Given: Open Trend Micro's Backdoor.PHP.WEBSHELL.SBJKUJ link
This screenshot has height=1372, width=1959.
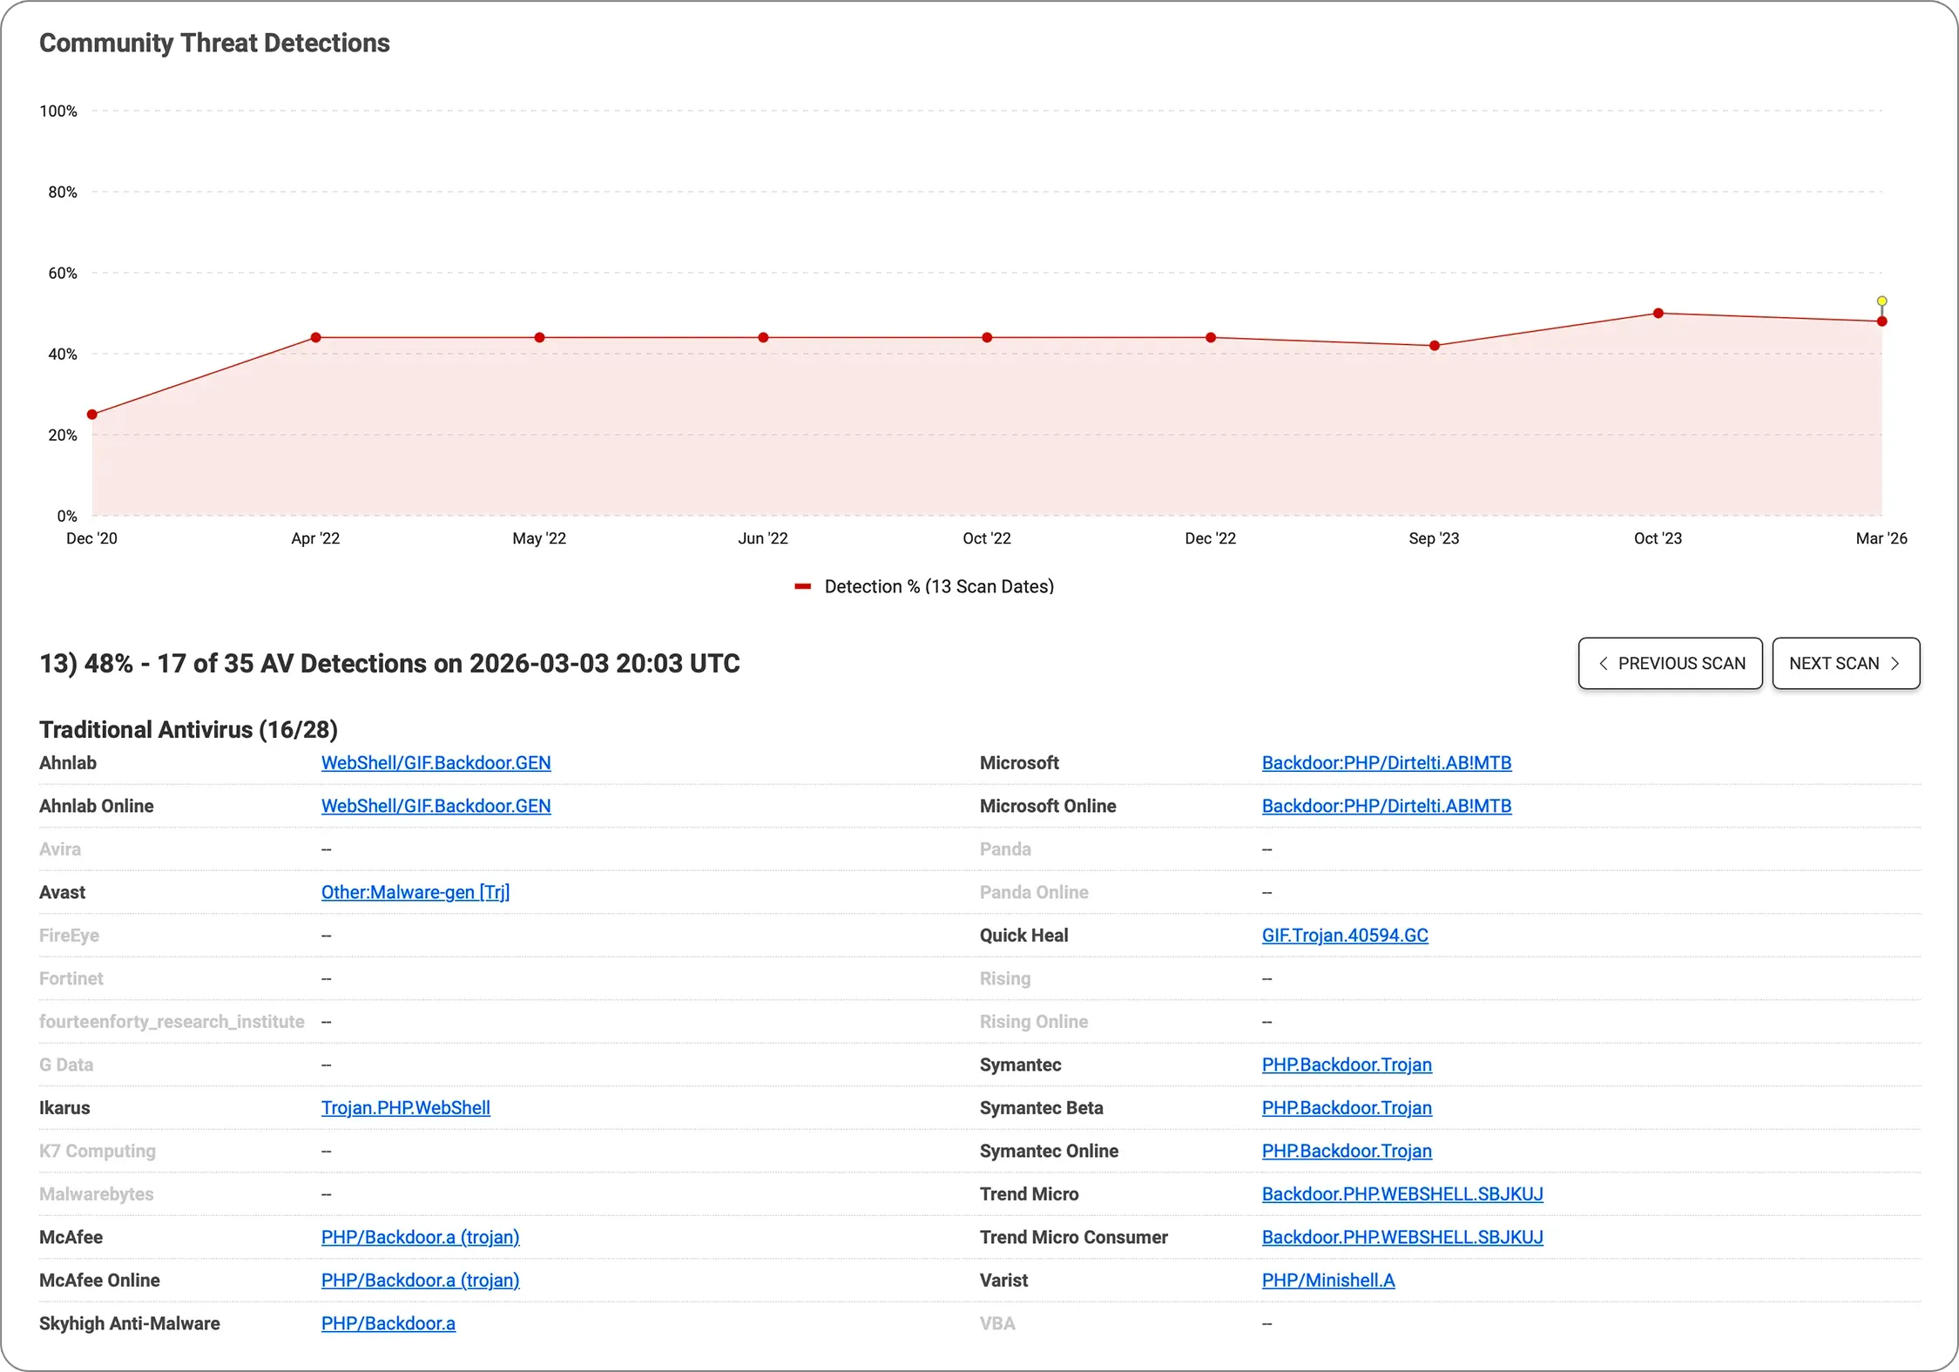Looking at the screenshot, I should (x=1402, y=1193).
